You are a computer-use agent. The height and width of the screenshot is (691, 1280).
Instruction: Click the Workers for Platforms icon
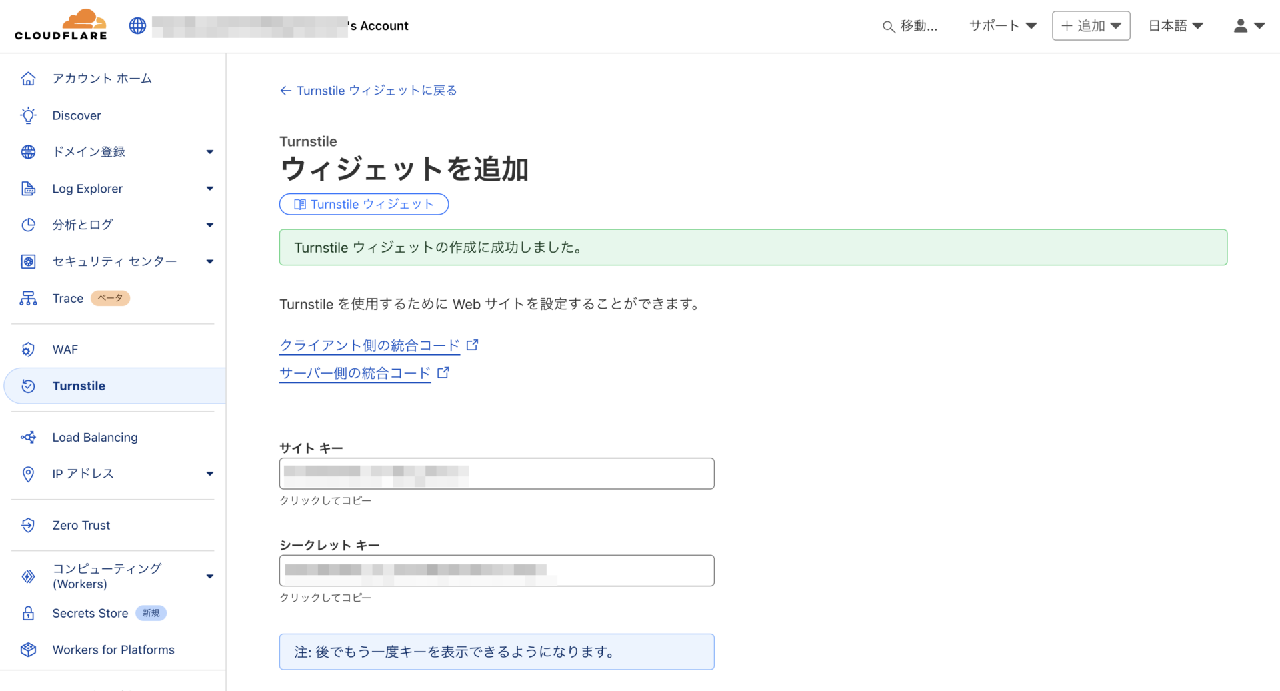28,650
